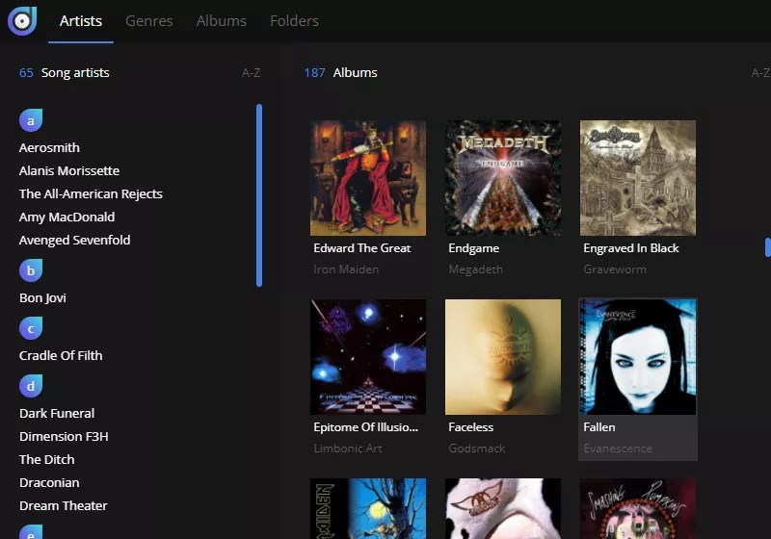Viewport: 771px width, 539px height.
Task: Open the Iron Maiden blue album cover
Action: point(368,508)
